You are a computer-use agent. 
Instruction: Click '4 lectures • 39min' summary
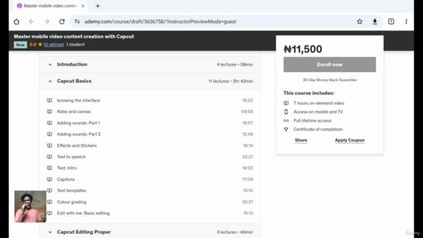[x=235, y=65]
